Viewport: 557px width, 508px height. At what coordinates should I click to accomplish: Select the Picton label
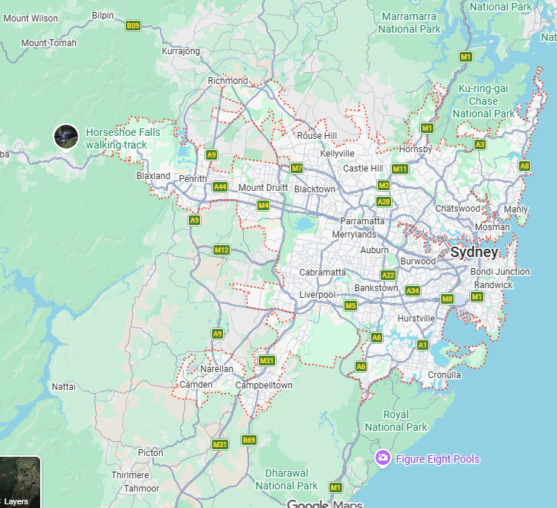click(x=151, y=453)
